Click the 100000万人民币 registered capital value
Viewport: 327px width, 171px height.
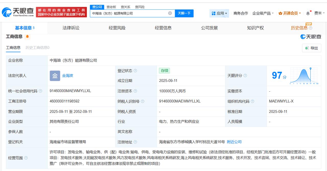(x=172, y=91)
